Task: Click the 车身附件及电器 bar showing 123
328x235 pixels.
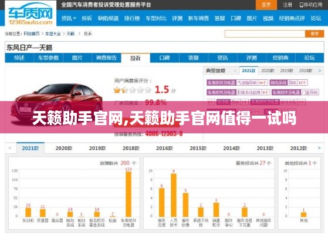Action: (129, 194)
